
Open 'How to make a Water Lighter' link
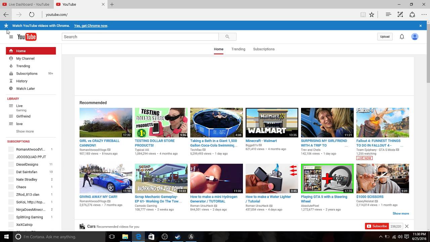(x=268, y=199)
